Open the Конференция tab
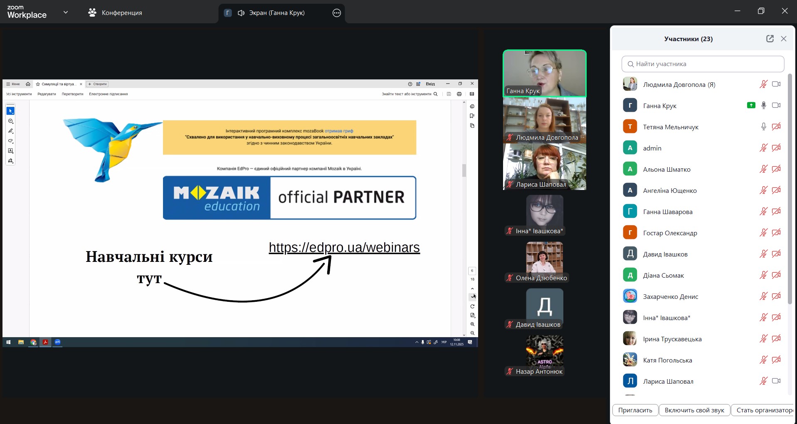The image size is (797, 424). click(x=121, y=13)
